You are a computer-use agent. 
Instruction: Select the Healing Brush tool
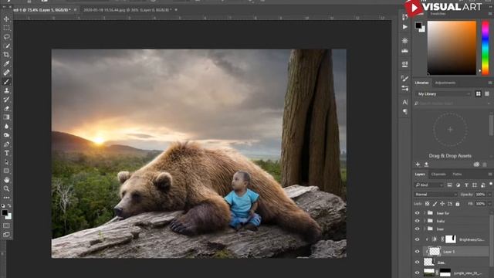(6, 73)
